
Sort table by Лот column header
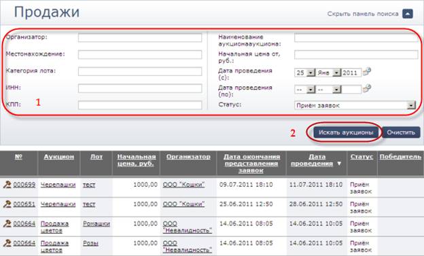pyautogui.click(x=96, y=157)
